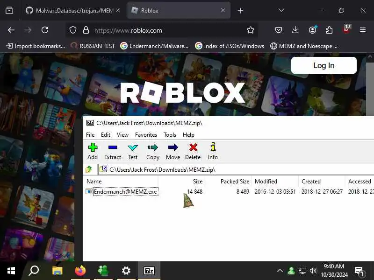Sort by the Accessed column header
Viewport: 374px width, 280px height.
click(360, 182)
